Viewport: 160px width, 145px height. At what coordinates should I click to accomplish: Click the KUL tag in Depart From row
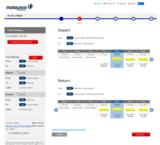click(x=70, y=38)
